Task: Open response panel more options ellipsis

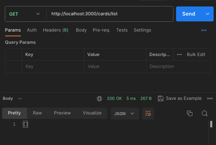Action: pos(210,98)
